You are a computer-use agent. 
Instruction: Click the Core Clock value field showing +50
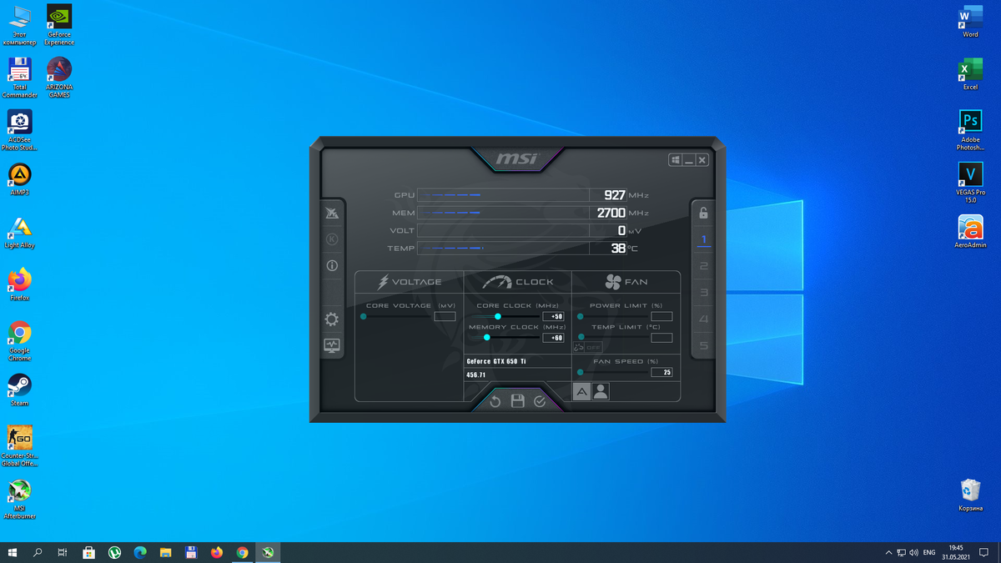(553, 316)
